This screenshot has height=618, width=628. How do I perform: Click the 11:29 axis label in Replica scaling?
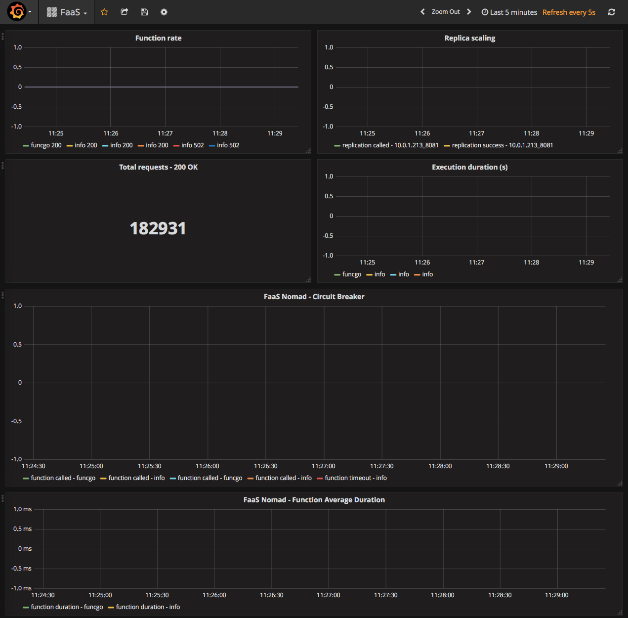(x=586, y=133)
